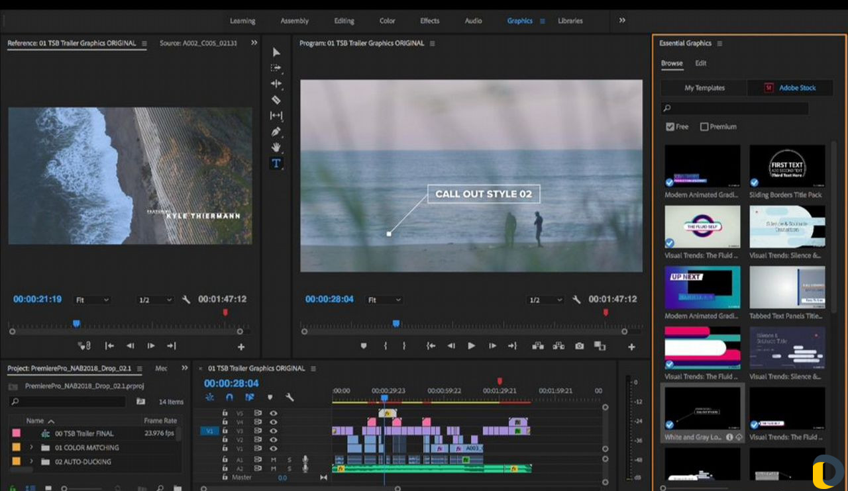Mark Out point in Program monitor
This screenshot has width=848, height=491.
click(403, 346)
